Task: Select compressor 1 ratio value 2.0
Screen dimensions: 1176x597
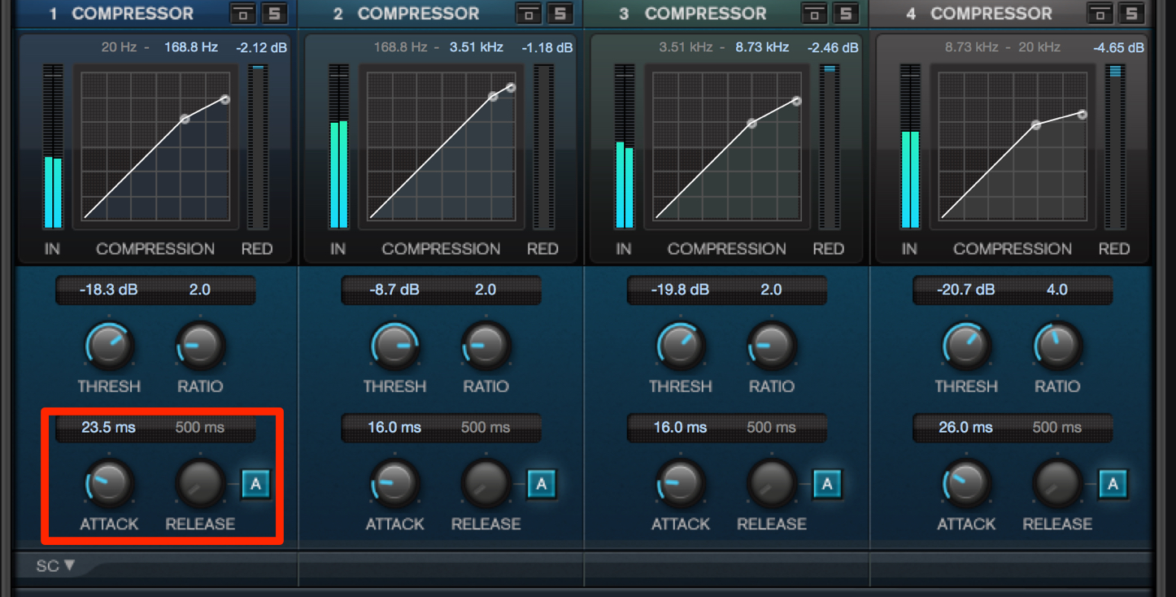Action: [200, 290]
